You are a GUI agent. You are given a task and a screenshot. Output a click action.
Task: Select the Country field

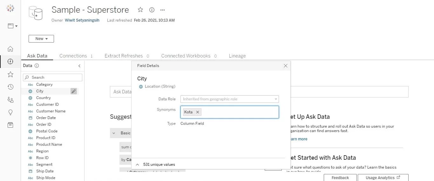(x=43, y=98)
